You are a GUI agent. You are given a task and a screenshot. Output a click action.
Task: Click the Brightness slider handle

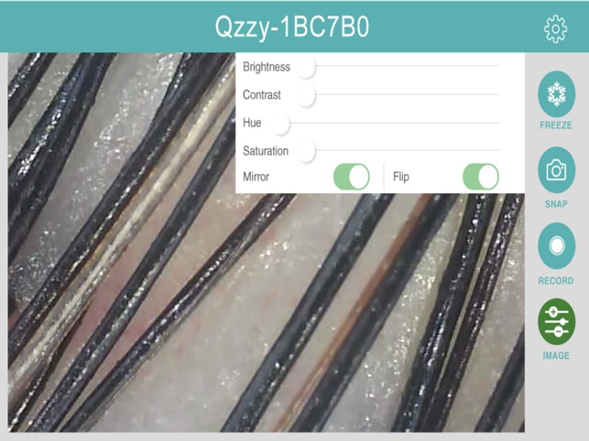click(305, 67)
